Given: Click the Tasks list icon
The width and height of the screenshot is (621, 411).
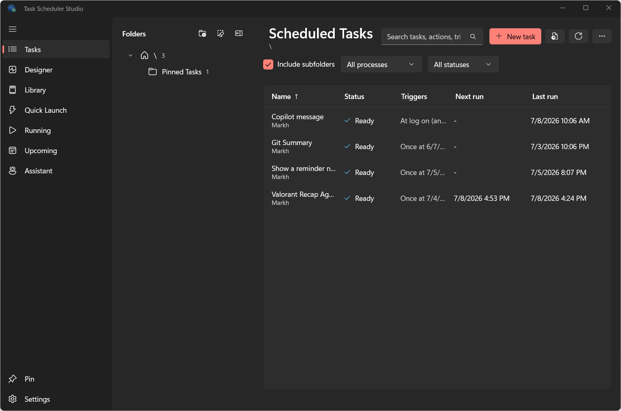Looking at the screenshot, I should [x=13, y=49].
